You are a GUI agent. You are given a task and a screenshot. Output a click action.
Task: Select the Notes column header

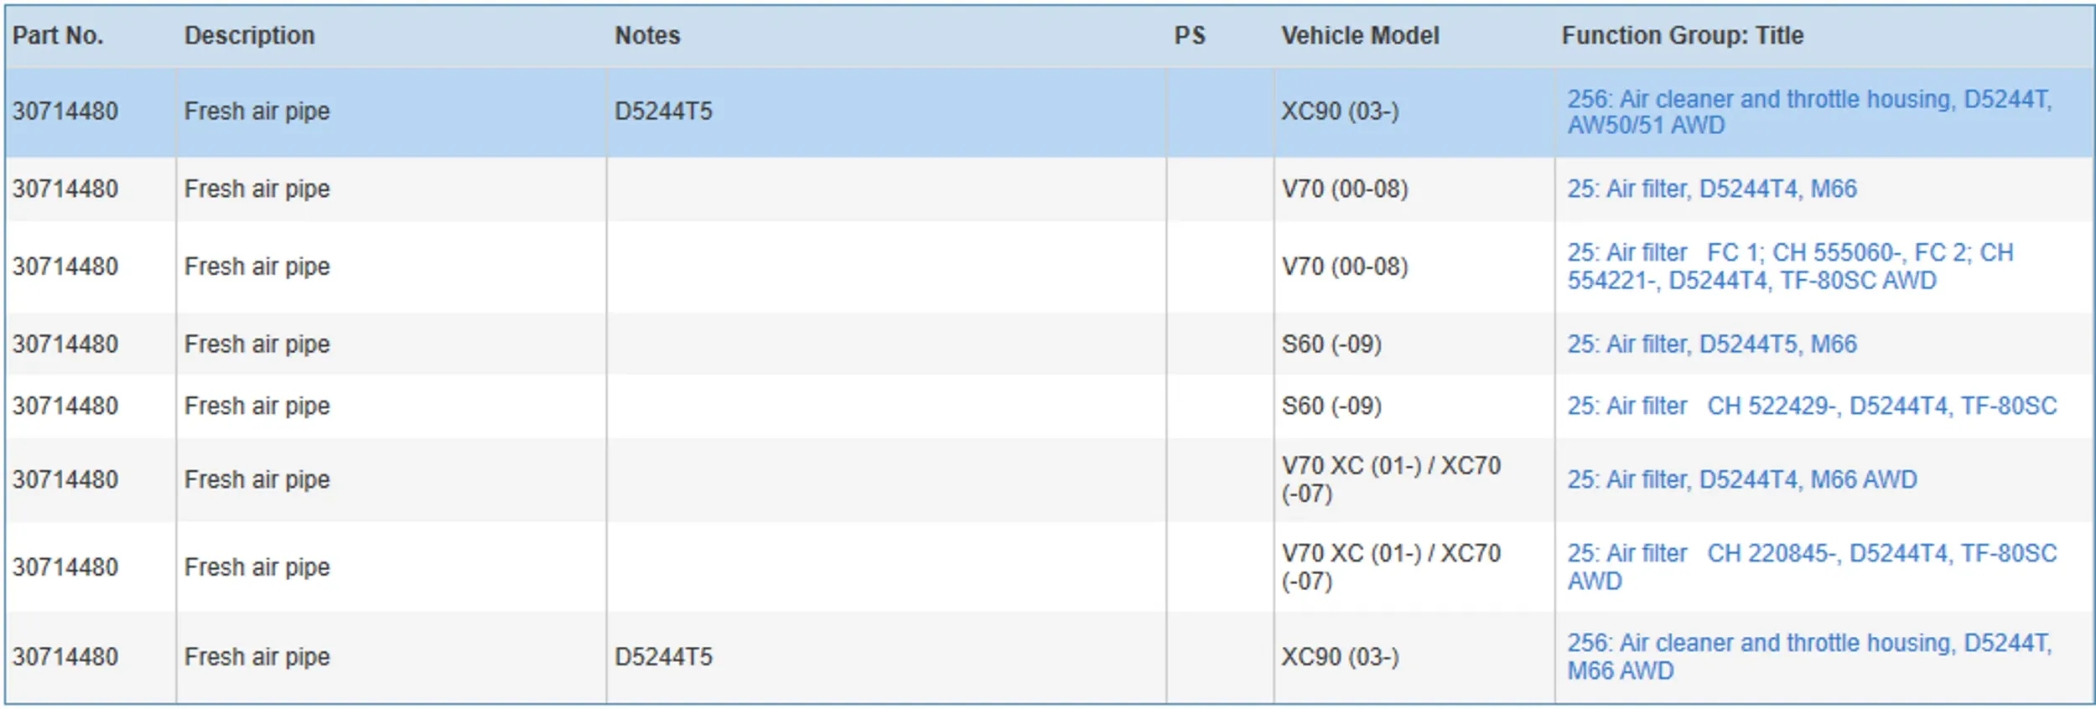point(647,35)
